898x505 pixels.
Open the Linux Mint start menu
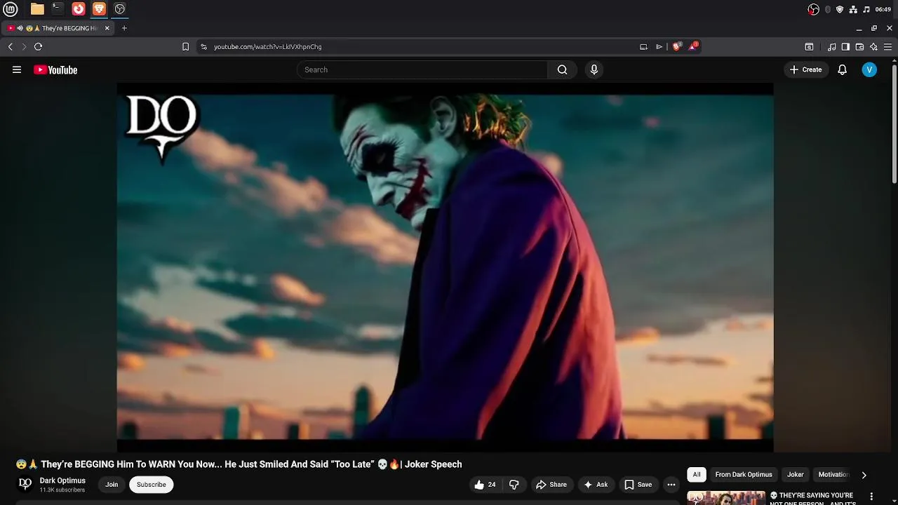tap(11, 9)
